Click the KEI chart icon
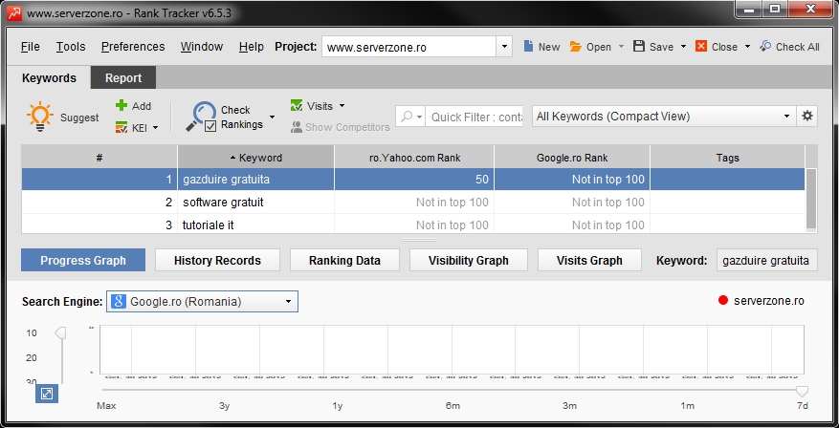This screenshot has width=839, height=428. tap(121, 127)
